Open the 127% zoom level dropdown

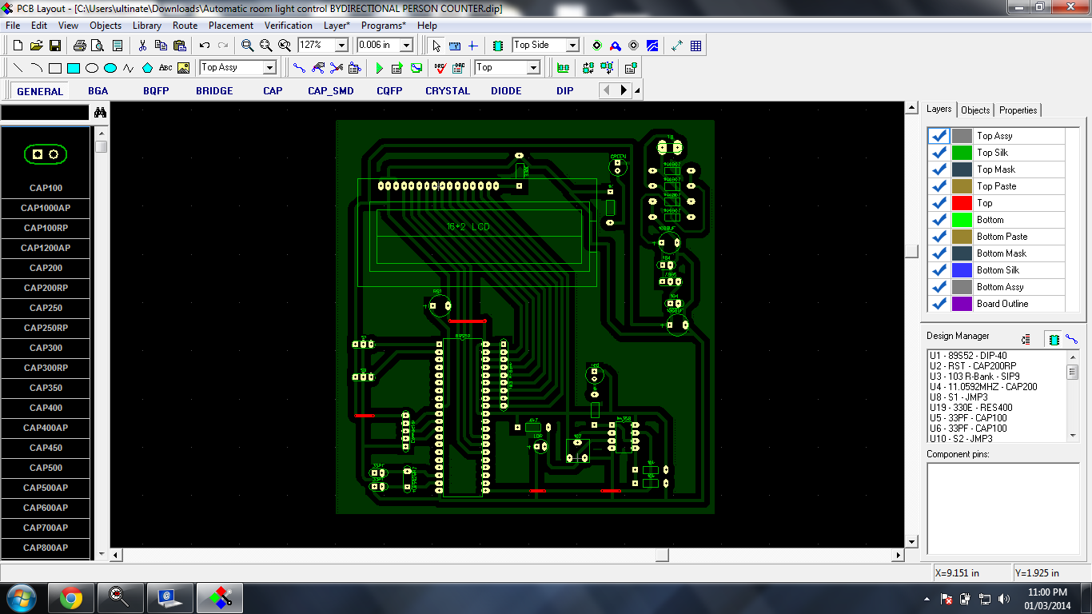pos(341,46)
